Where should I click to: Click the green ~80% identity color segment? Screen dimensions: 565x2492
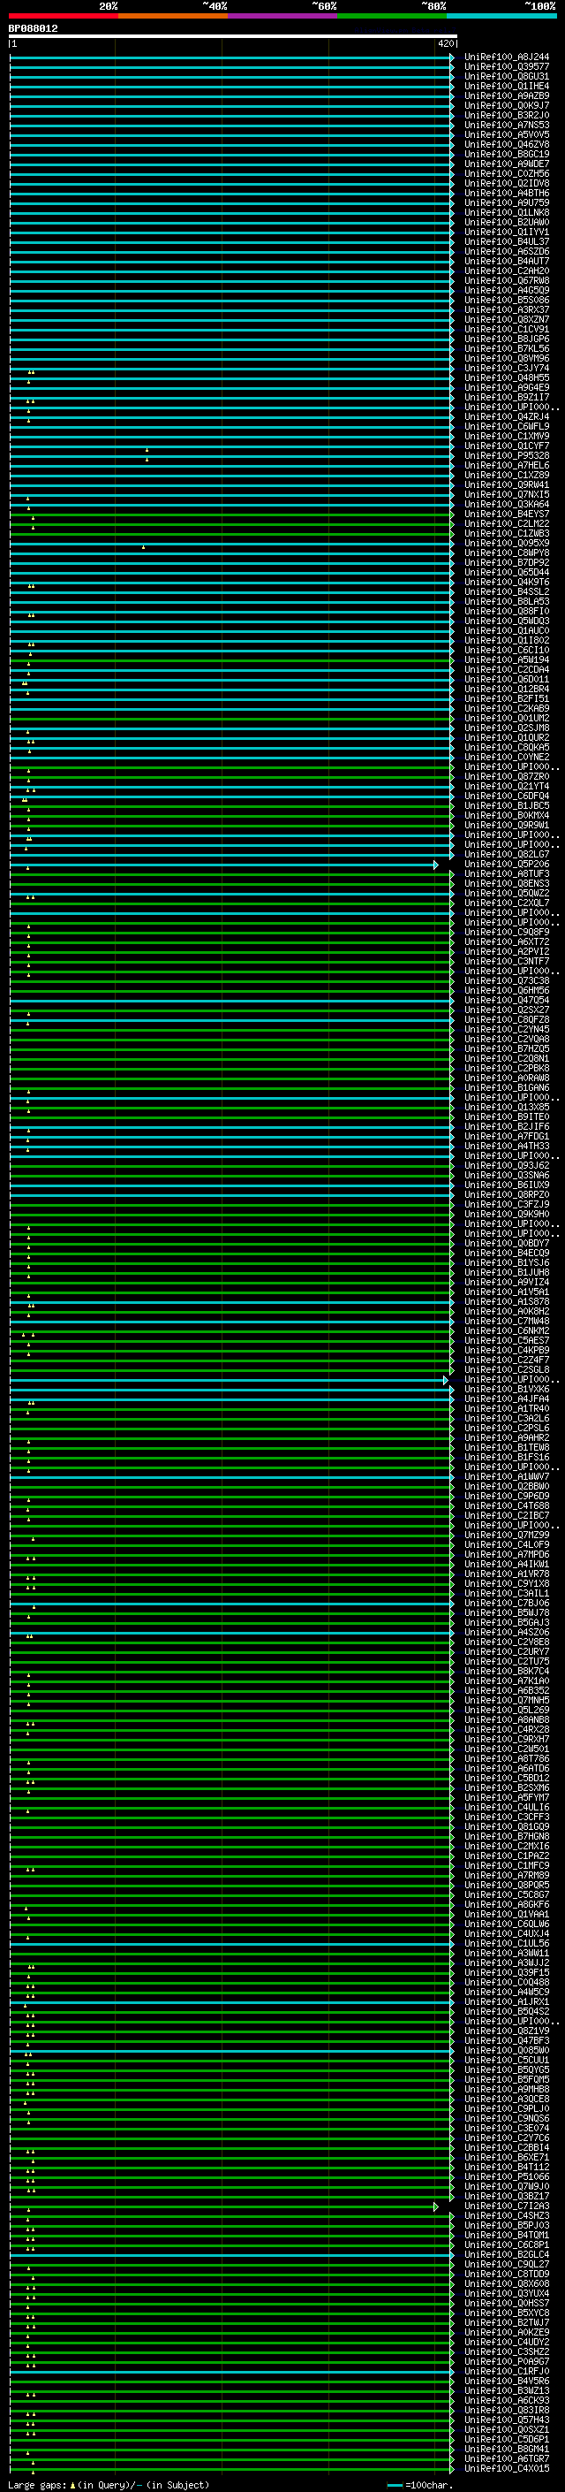[x=391, y=17]
